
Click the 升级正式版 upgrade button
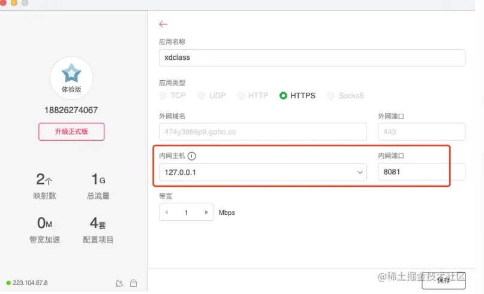coord(71,132)
